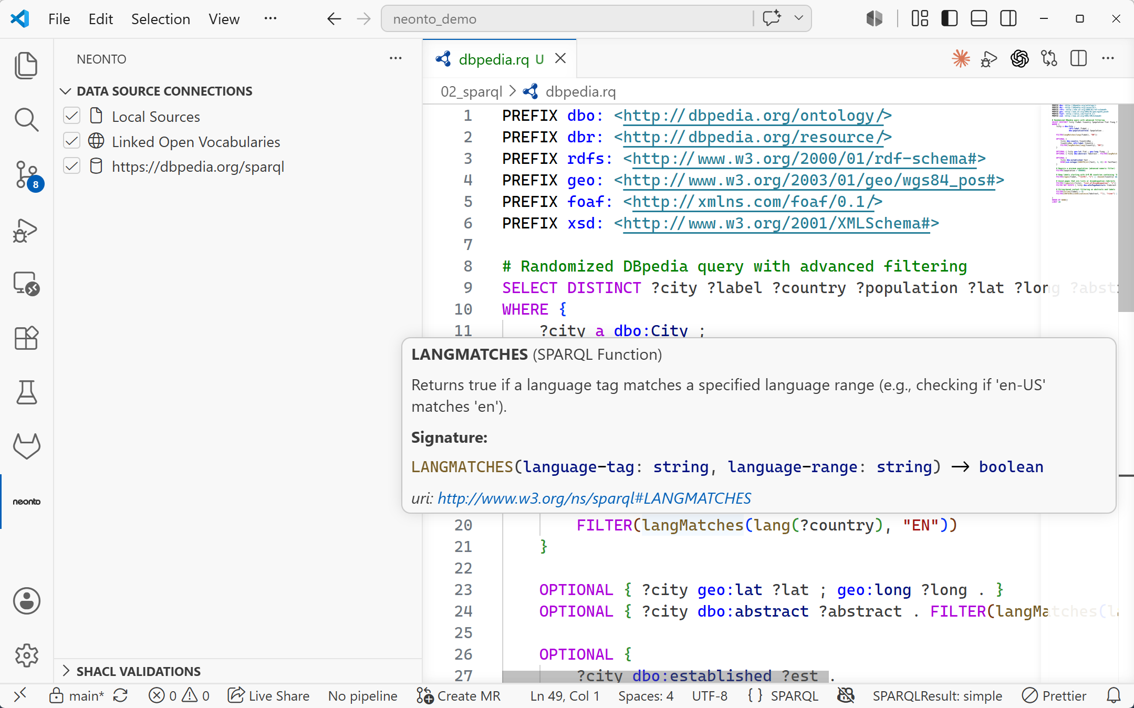This screenshot has width=1134, height=708.
Task: Open the GitLab view in activity bar
Action: [x=26, y=446]
